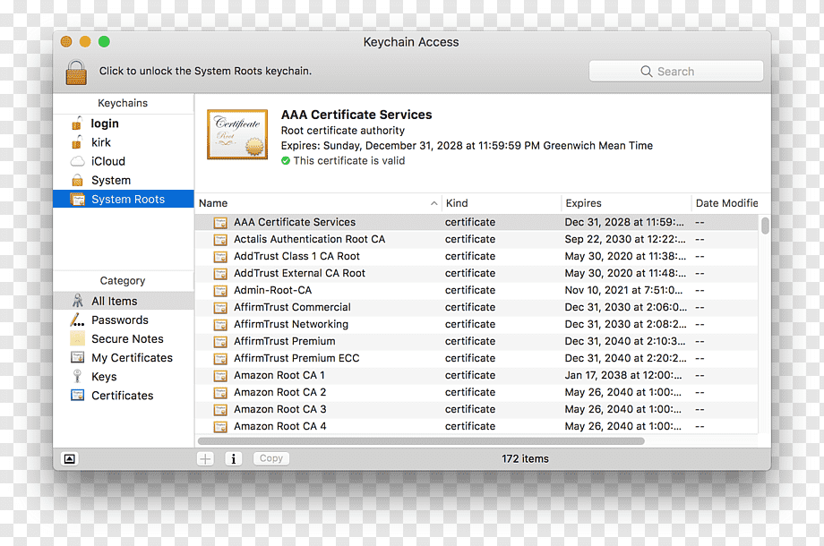Select AddTrust Class 1 CA Root row

[476, 256]
